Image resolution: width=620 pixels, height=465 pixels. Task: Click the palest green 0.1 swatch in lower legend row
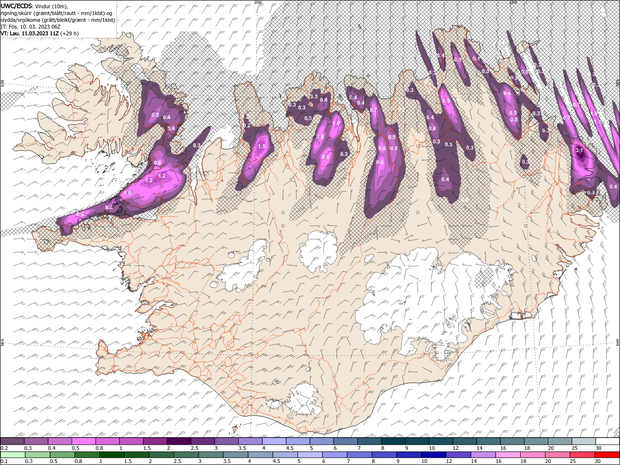13,455
